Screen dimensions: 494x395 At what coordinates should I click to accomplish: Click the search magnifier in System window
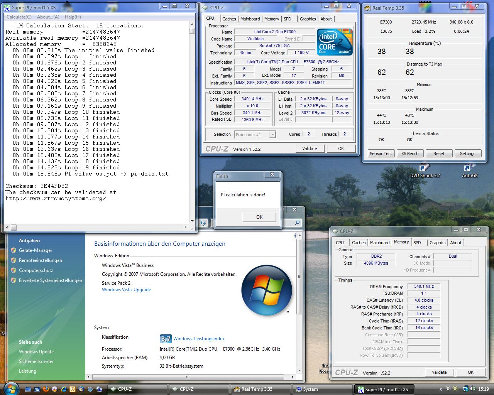click(x=297, y=223)
